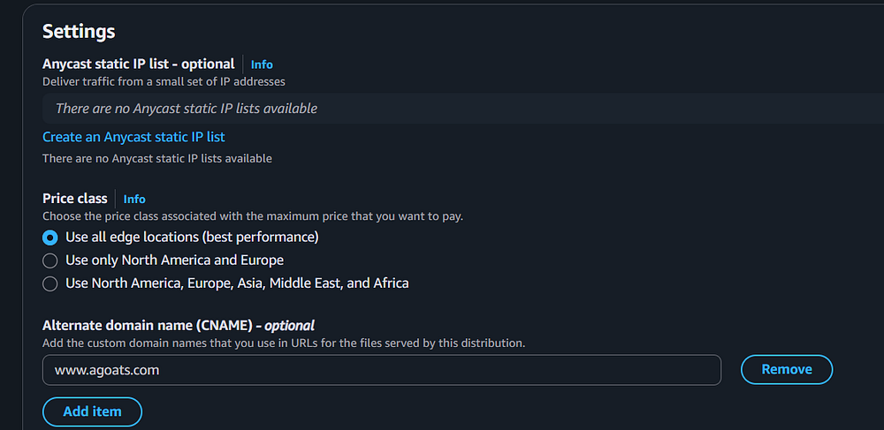This screenshot has height=430, width=884.
Task: Click the Settings section heading
Action: tap(79, 31)
